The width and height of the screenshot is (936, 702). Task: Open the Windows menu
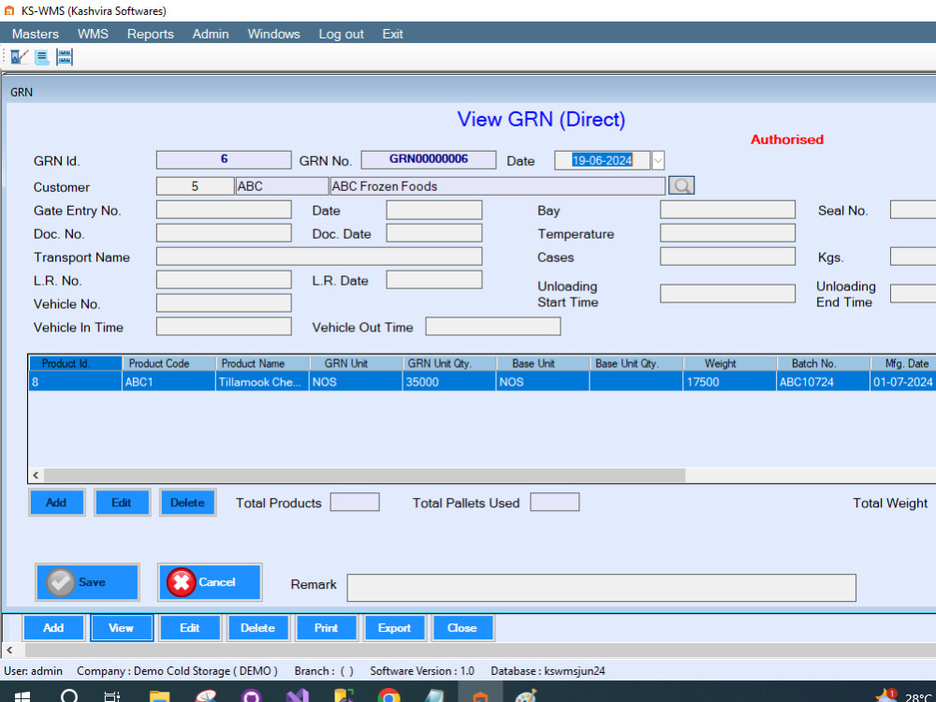coord(274,34)
